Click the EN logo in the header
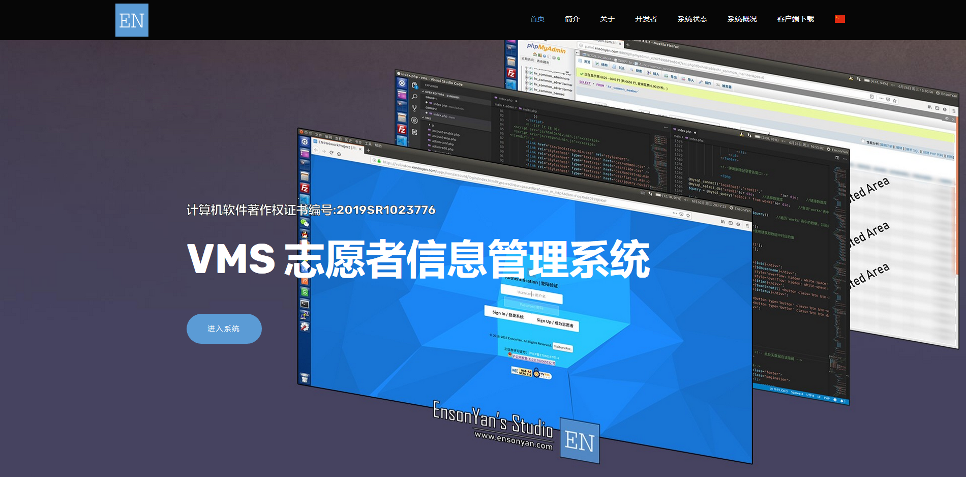Image resolution: width=966 pixels, height=477 pixels. click(132, 20)
